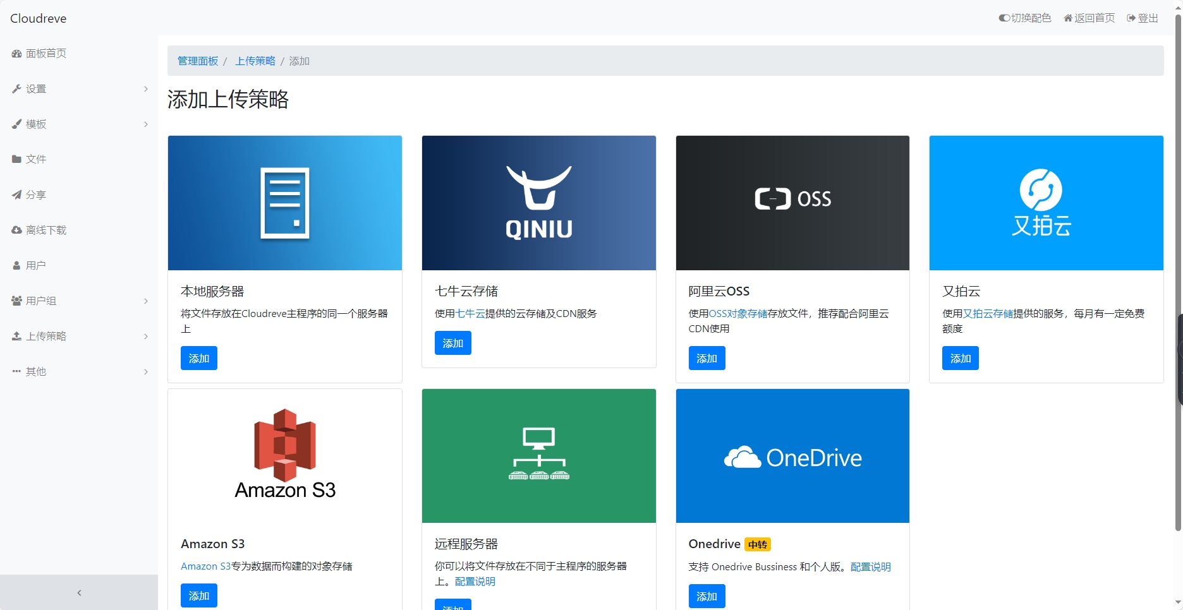Expand the 模板 submenu chevron
This screenshot has height=610, width=1183.
(146, 124)
